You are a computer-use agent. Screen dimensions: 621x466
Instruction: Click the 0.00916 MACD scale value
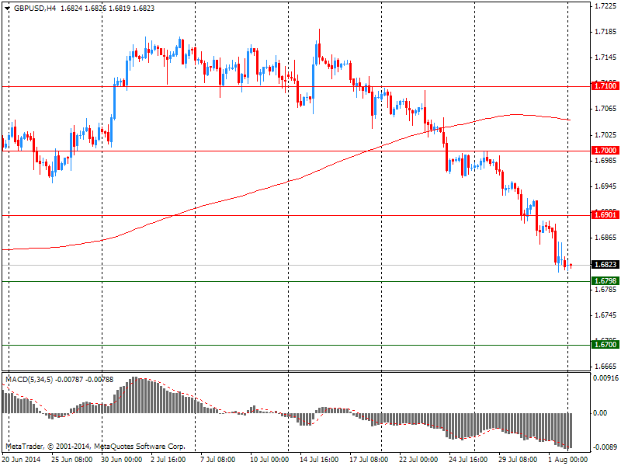[605, 378]
